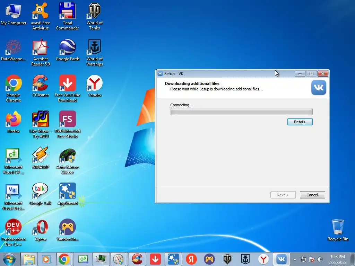Select the Firefox desktop icon

pos(14,122)
